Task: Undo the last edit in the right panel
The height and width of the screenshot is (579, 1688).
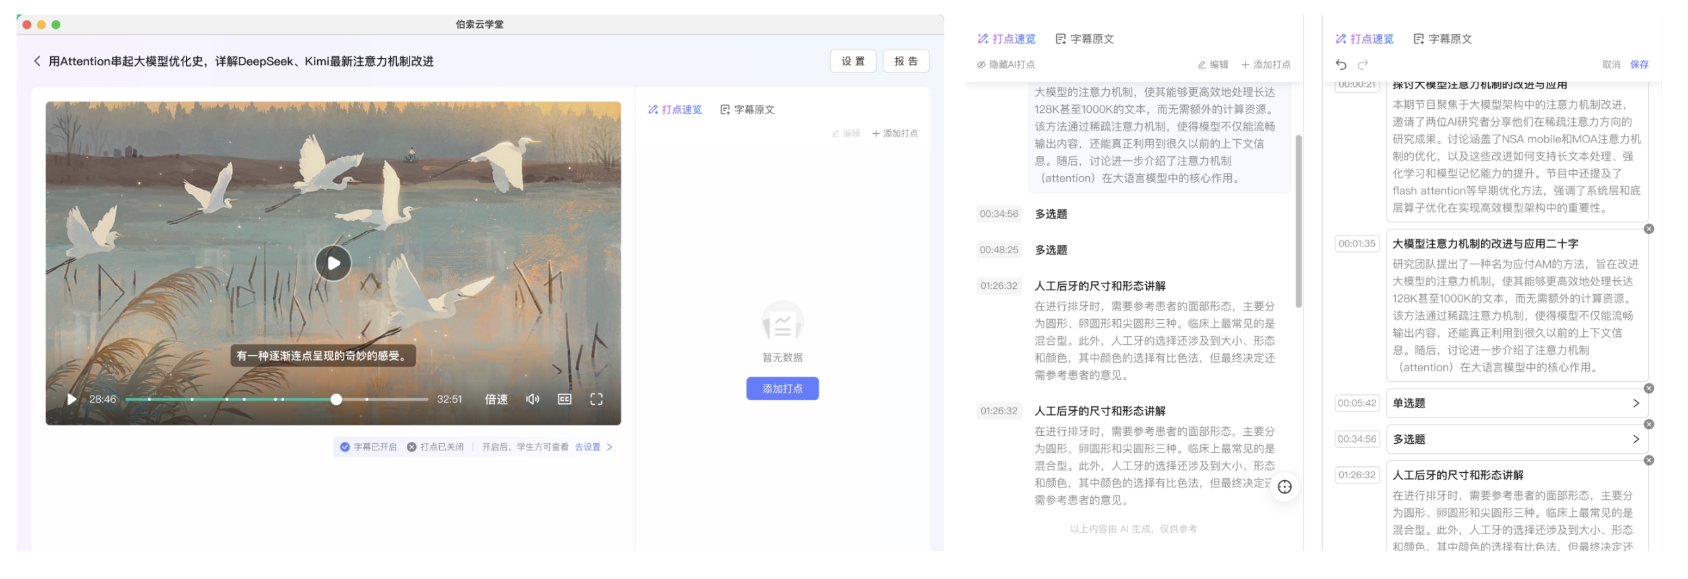Action: pyautogui.click(x=1341, y=65)
